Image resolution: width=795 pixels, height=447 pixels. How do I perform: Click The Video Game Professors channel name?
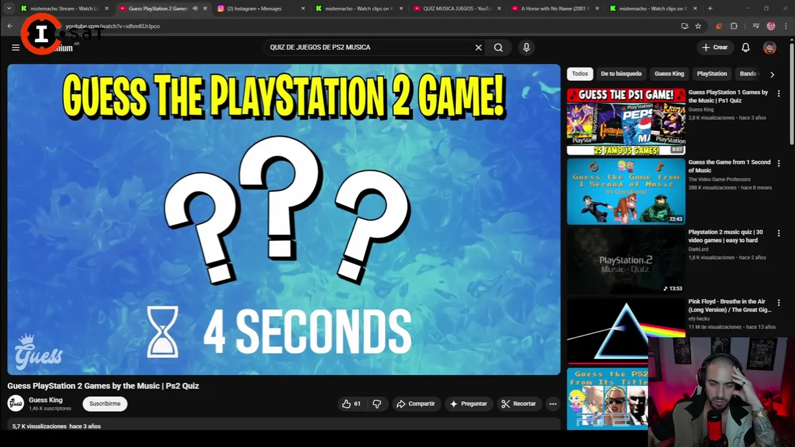719,179
